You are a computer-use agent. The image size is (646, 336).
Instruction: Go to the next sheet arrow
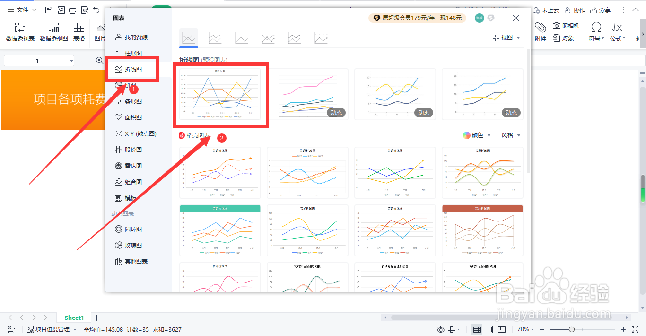pyautogui.click(x=34, y=318)
